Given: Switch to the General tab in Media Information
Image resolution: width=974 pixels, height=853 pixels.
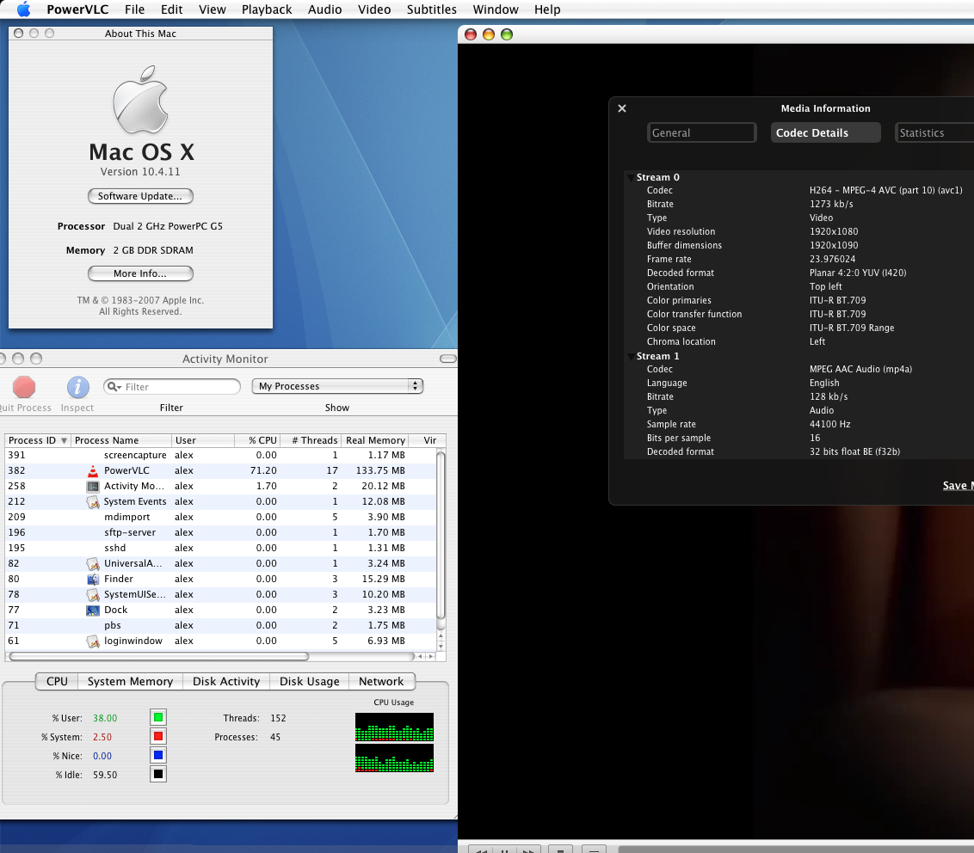Looking at the screenshot, I should (701, 132).
